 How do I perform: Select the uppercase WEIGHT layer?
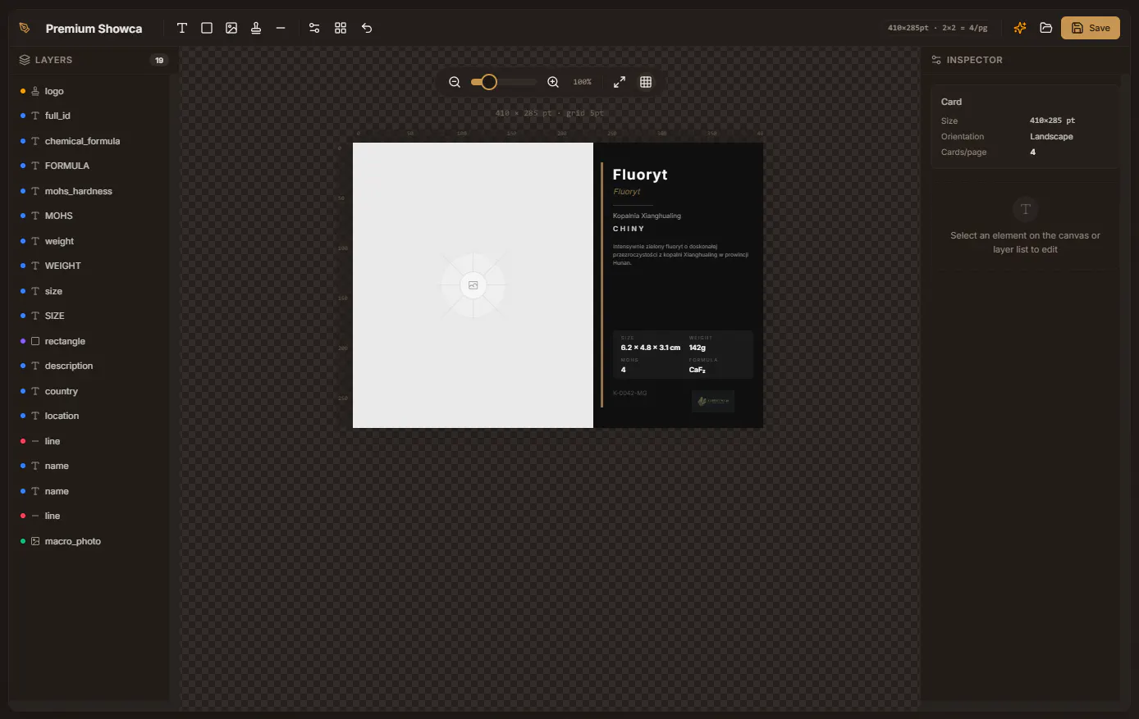click(x=90, y=266)
